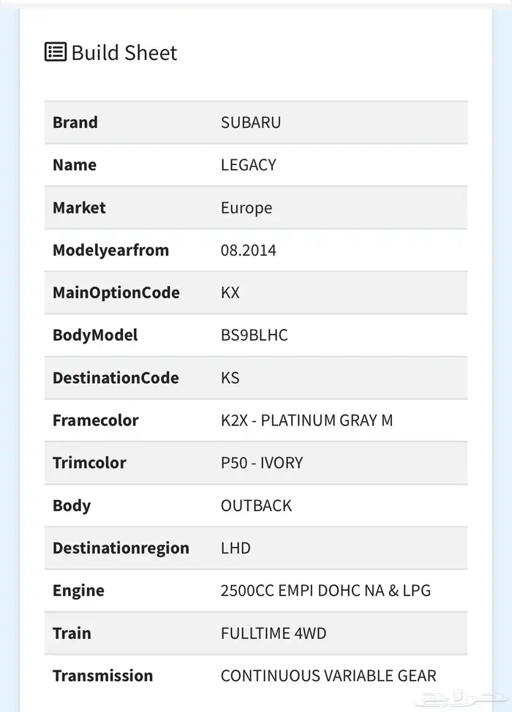Select the Europe market value
The height and width of the screenshot is (712, 512).
click(x=246, y=208)
